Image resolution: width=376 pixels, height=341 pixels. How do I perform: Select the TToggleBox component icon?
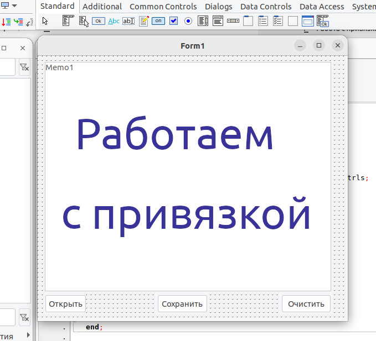(158, 21)
